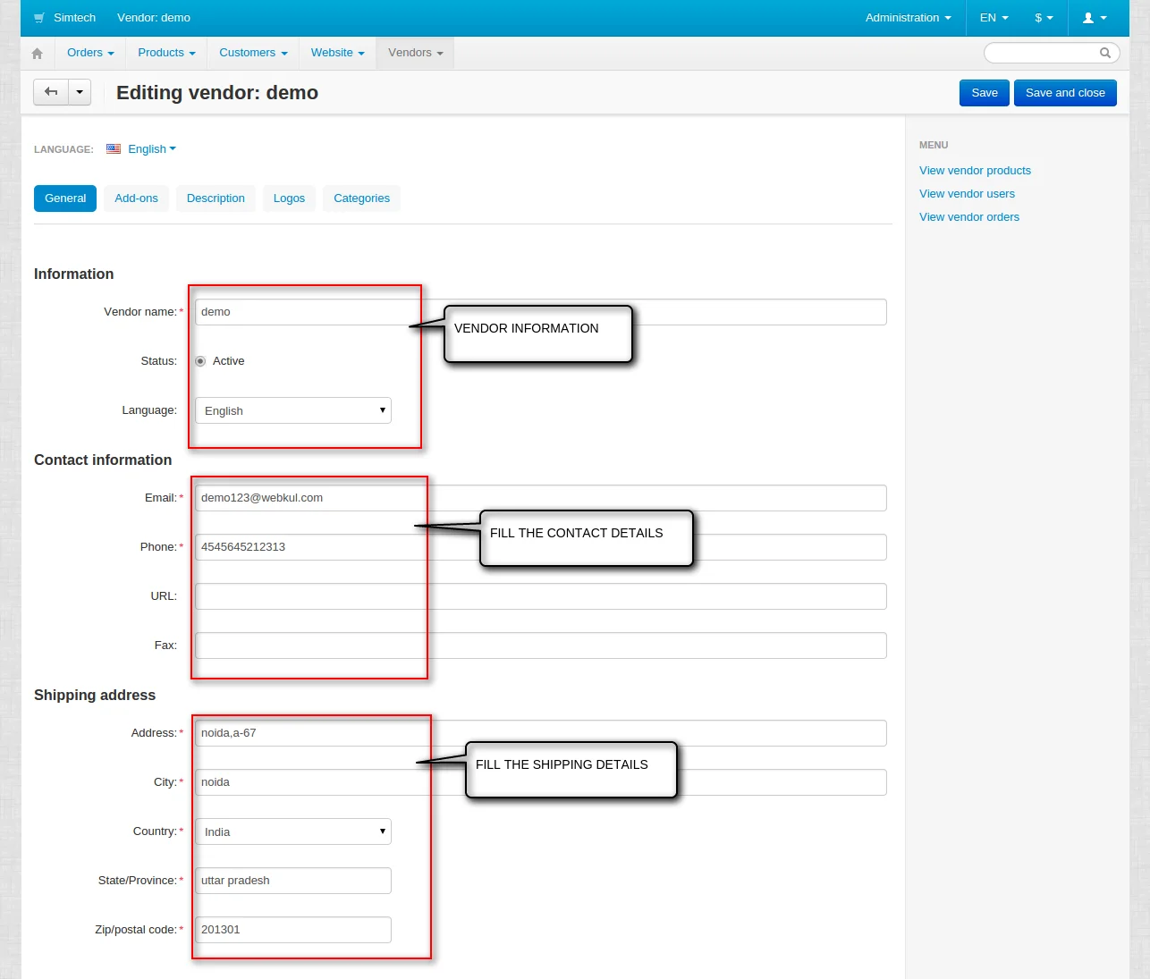The height and width of the screenshot is (979, 1150).
Task: Click into the URL input field
Action: [540, 596]
